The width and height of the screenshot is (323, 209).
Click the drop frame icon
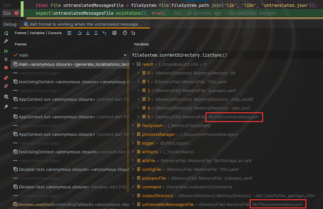click(133, 33)
